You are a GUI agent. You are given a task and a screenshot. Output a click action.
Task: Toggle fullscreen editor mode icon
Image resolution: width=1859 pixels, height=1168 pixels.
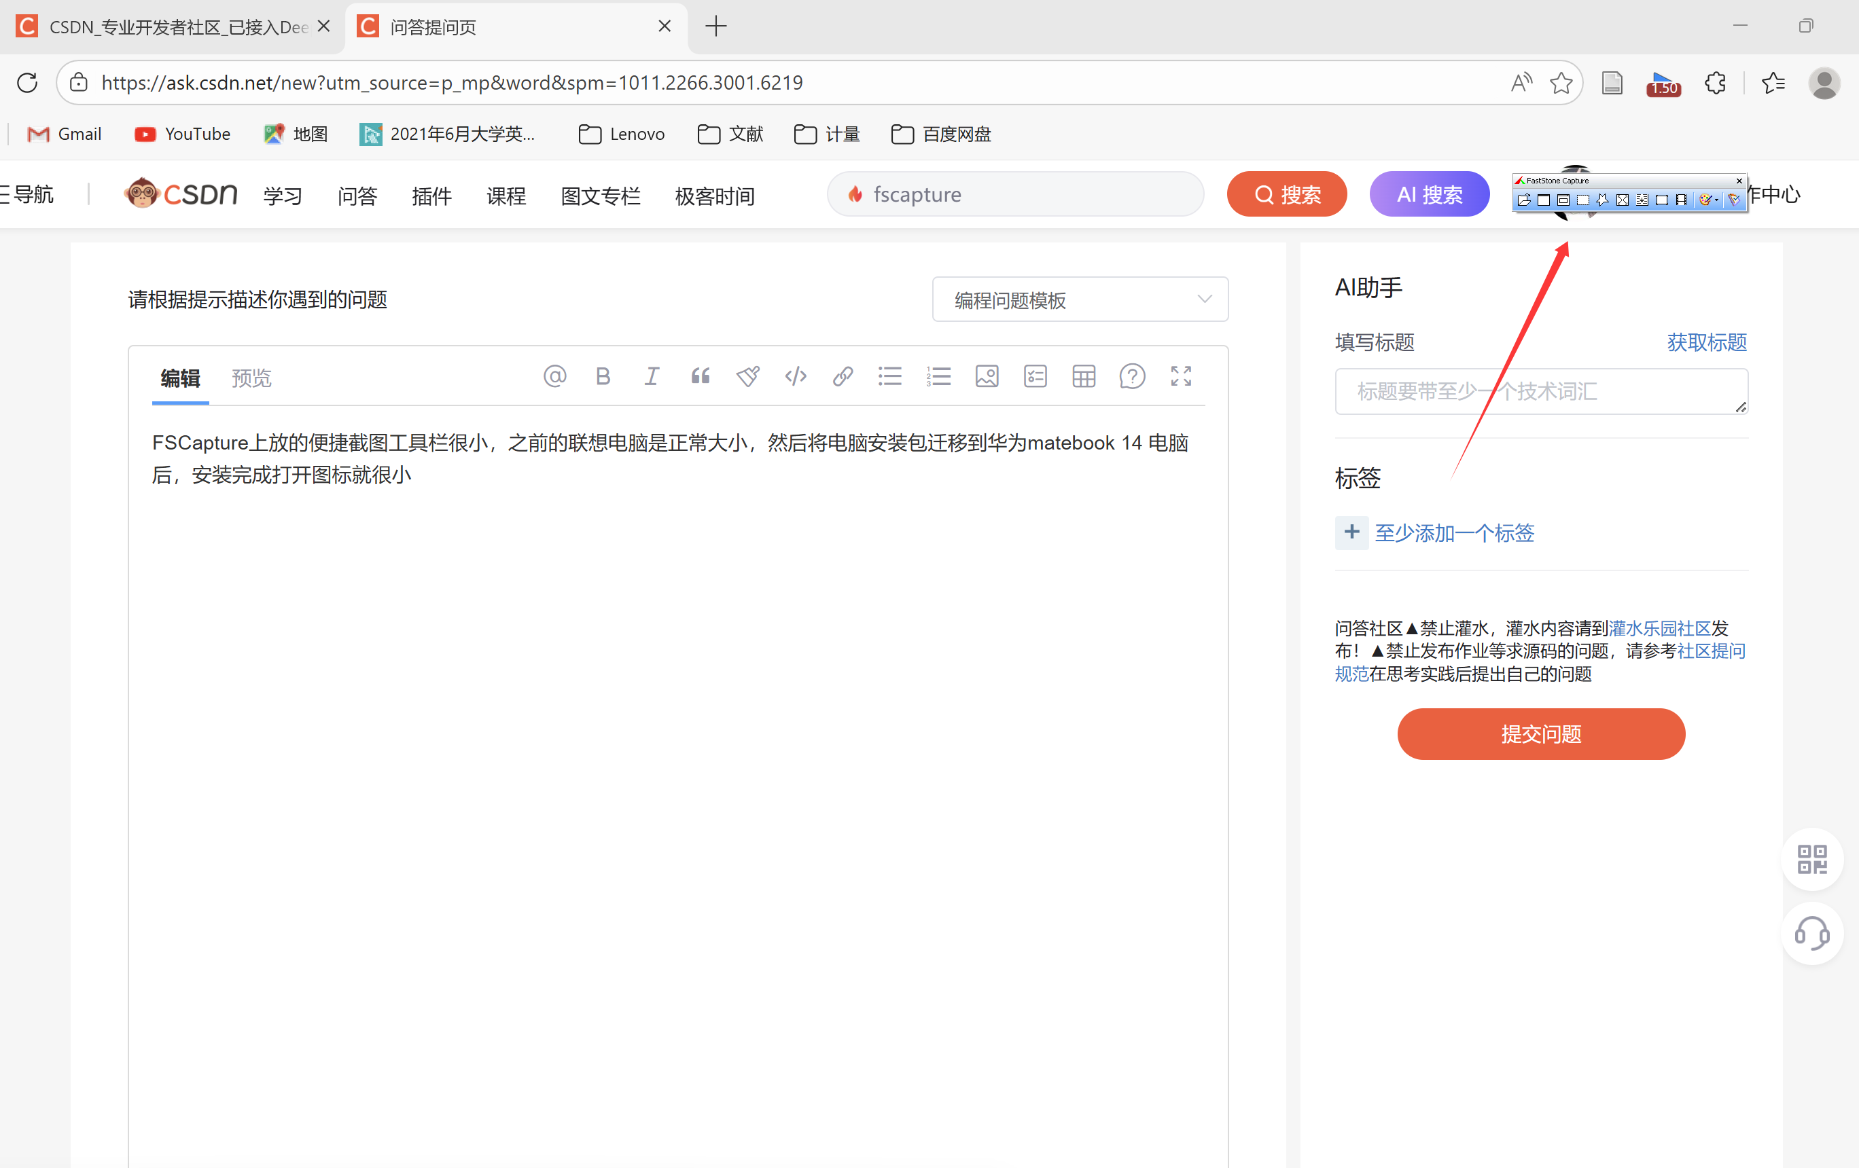(1180, 376)
